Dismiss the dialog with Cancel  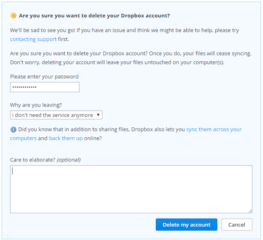click(237, 225)
